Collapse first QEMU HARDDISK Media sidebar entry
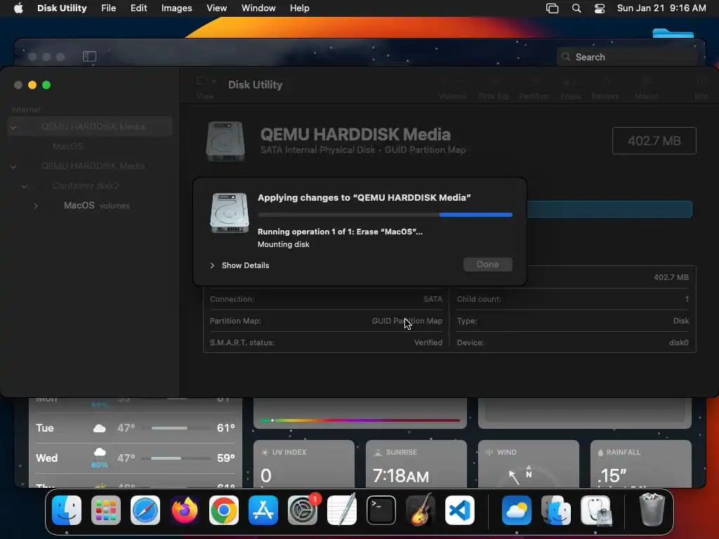This screenshot has height=539, width=719. tap(13, 127)
